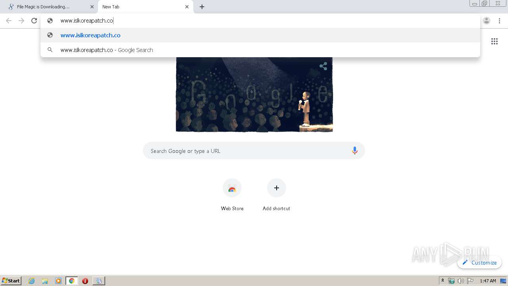The width and height of the screenshot is (508, 286).
Task: Launch Internet Explorer from taskbar
Action: point(31,281)
